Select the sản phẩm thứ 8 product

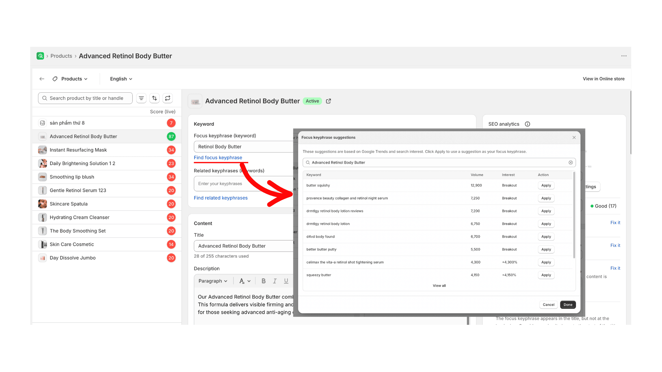107,123
